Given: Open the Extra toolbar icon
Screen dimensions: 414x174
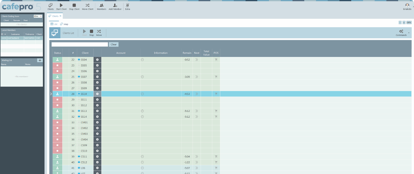Looking at the screenshot, I should (128, 5).
